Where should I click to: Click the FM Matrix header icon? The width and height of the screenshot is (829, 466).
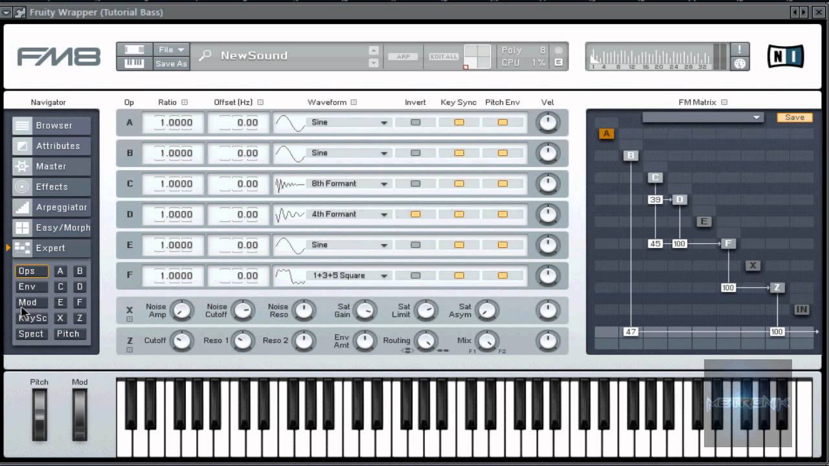pyautogui.click(x=724, y=102)
